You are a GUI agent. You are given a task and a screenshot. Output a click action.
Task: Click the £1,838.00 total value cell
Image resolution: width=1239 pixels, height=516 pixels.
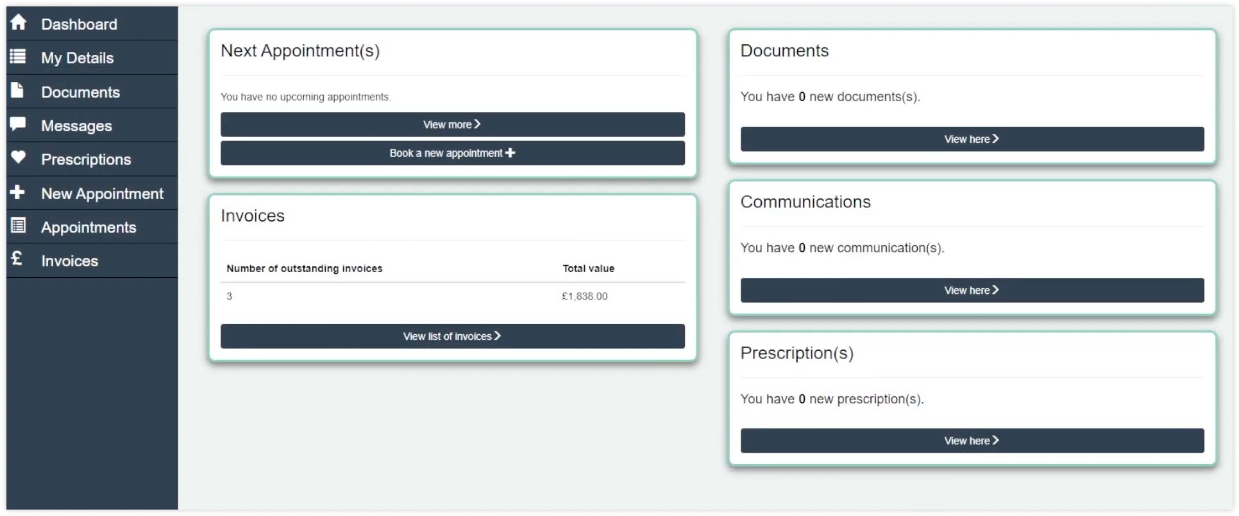click(x=585, y=296)
